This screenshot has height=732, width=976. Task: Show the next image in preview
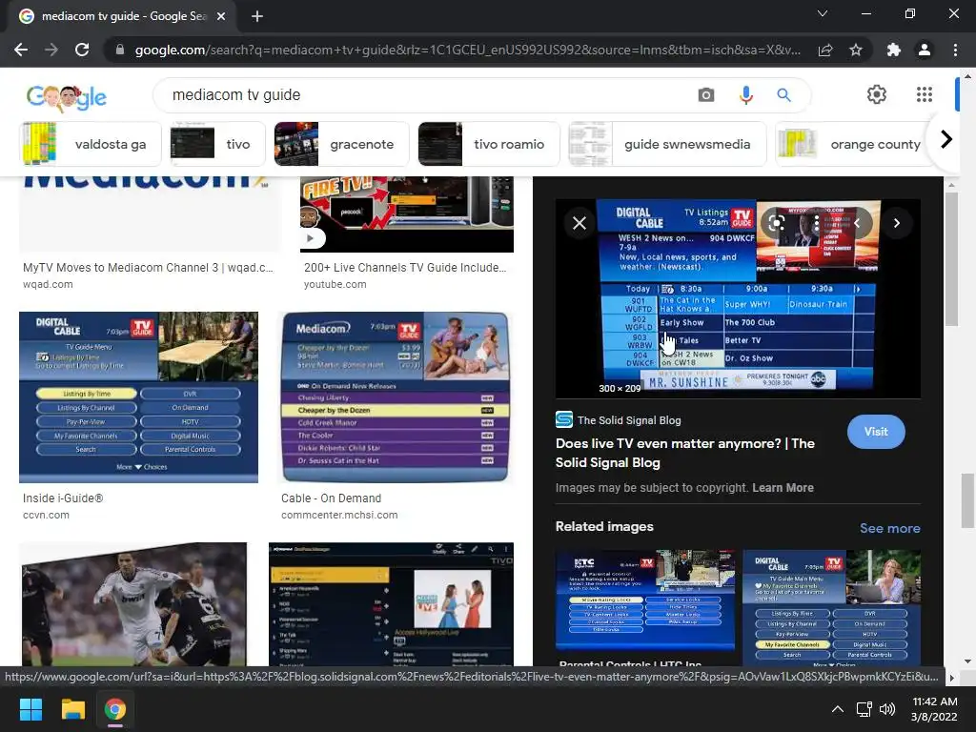(896, 223)
